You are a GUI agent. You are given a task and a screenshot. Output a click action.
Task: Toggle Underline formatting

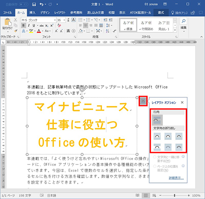tap(34, 26)
